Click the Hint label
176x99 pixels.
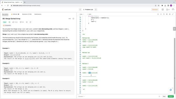pyautogui.click(x=70, y=19)
